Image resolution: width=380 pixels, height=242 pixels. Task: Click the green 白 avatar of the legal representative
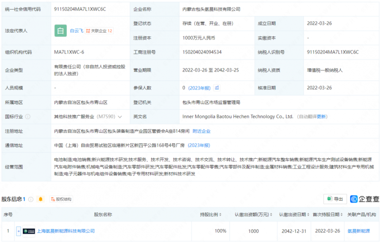point(60,31)
